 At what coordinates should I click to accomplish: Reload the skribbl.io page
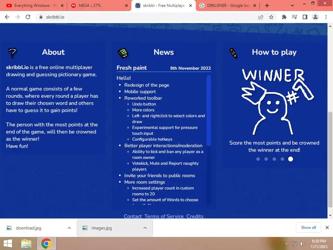(x=28, y=17)
